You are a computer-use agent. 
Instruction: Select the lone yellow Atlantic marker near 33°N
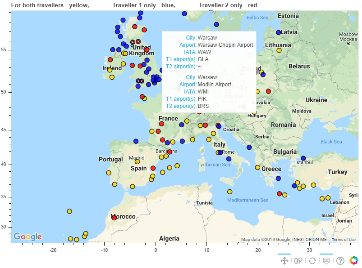[69, 211]
